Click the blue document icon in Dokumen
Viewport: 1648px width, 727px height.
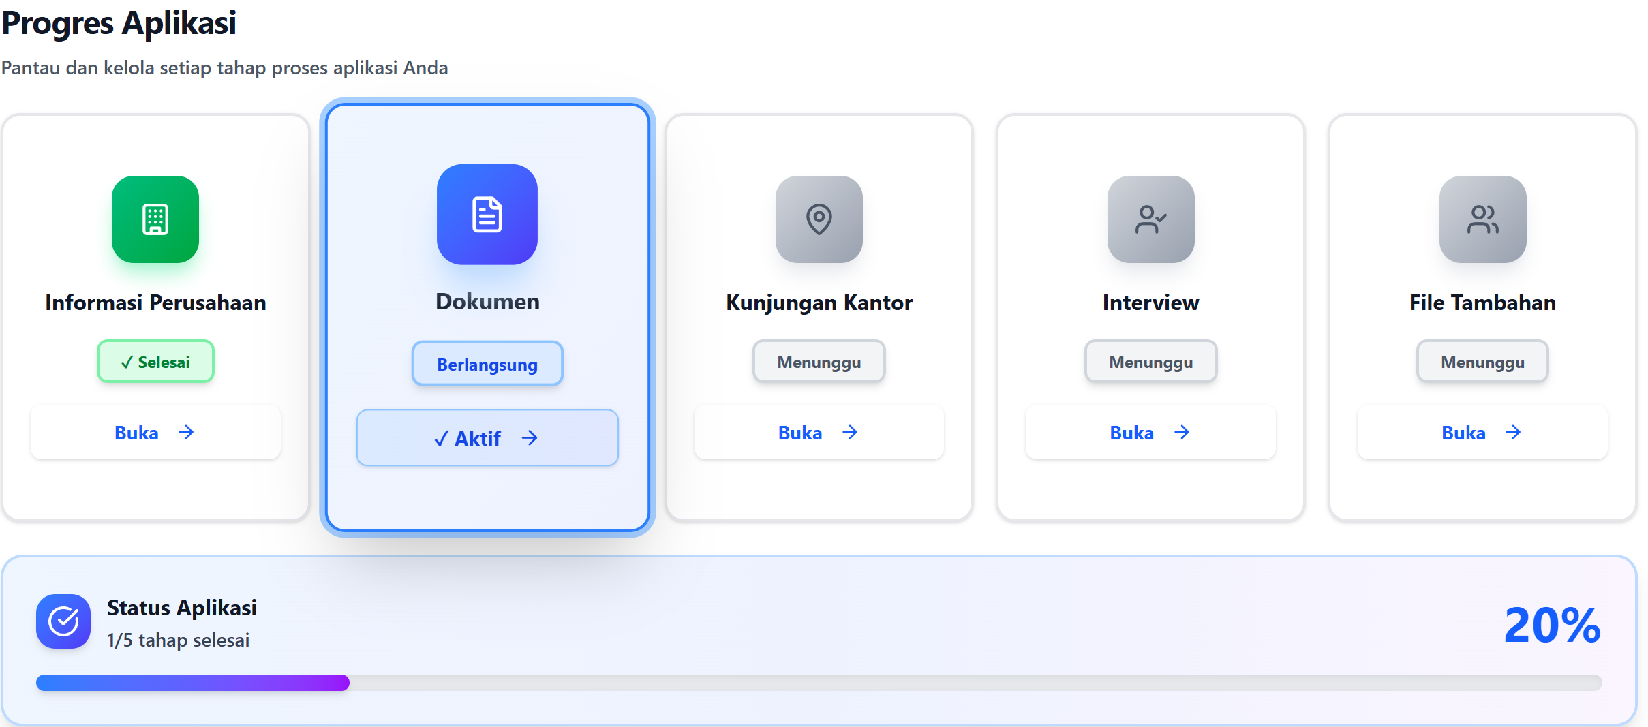tap(487, 215)
